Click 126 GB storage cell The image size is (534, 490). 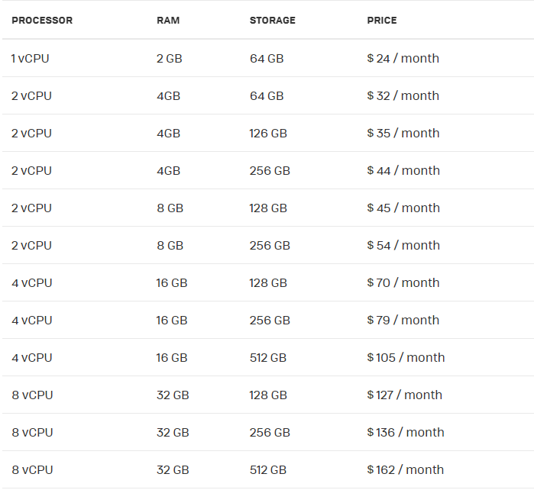click(268, 133)
